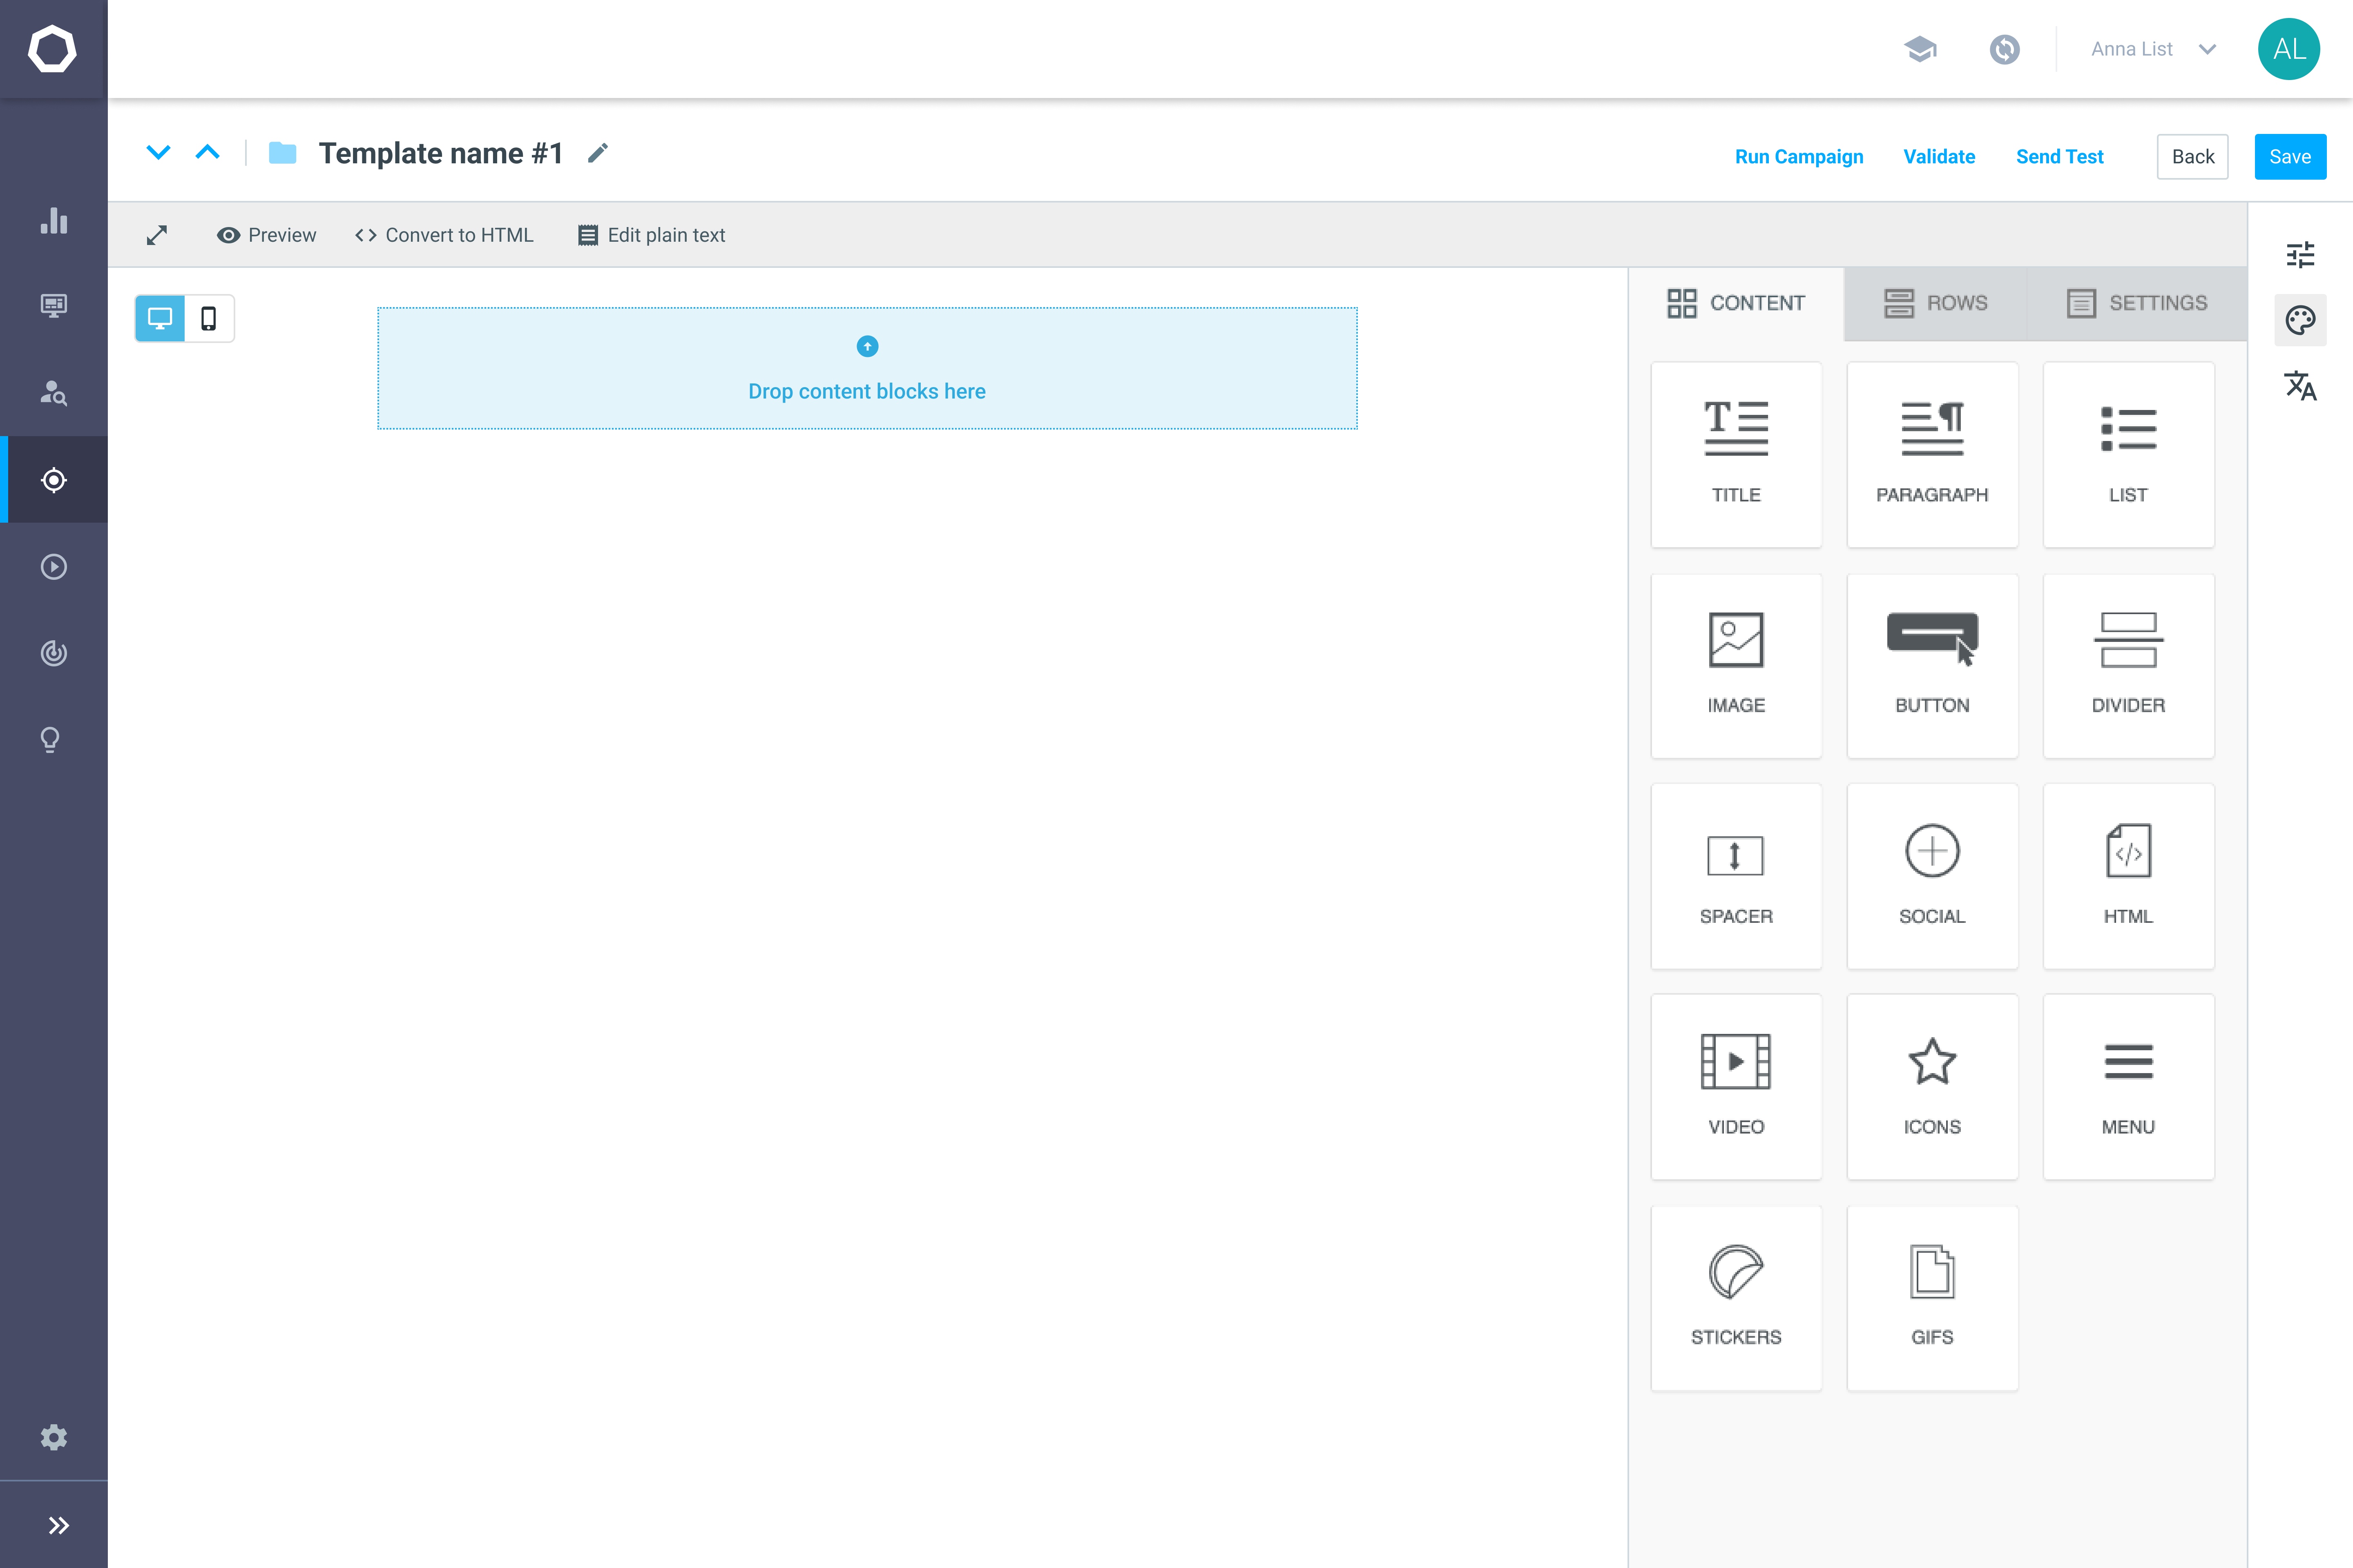
Task: Click Convert to HTML
Action: pyautogui.click(x=444, y=235)
